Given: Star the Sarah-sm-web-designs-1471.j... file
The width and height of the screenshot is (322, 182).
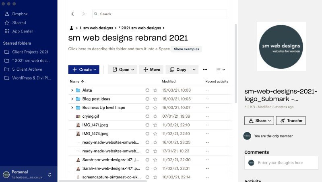Looking at the screenshot, I should (x=155, y=160).
